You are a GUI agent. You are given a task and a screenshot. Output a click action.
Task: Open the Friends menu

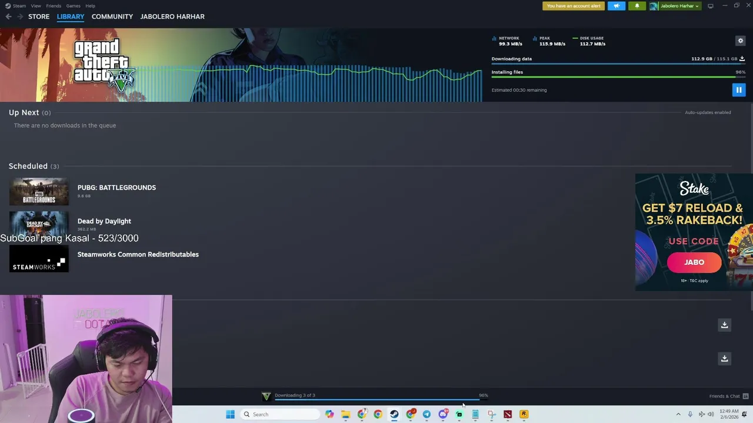54,6
